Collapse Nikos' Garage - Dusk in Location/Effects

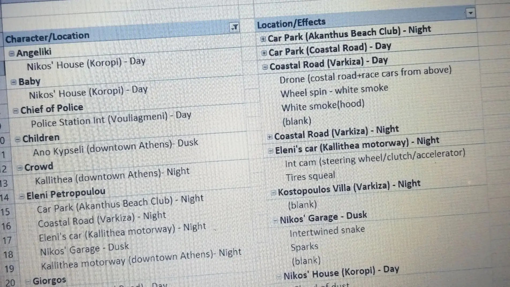point(275,220)
